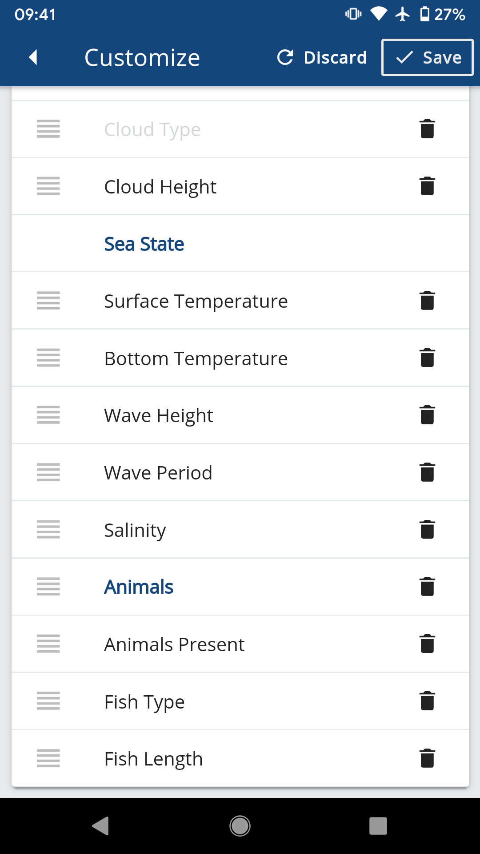Remove the Fish Type field
This screenshot has height=854, width=480.
click(427, 701)
